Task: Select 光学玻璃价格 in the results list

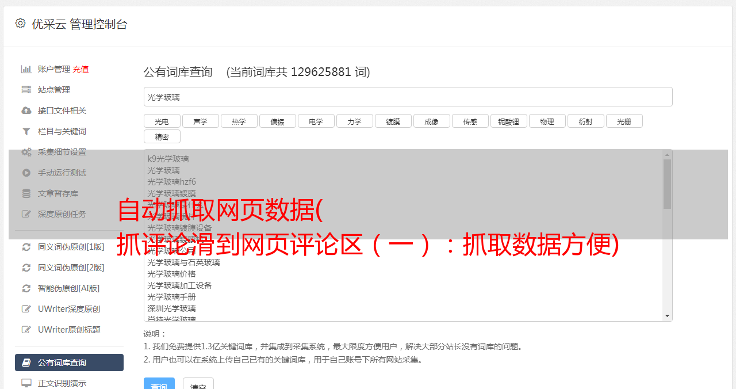Action: 404,274
